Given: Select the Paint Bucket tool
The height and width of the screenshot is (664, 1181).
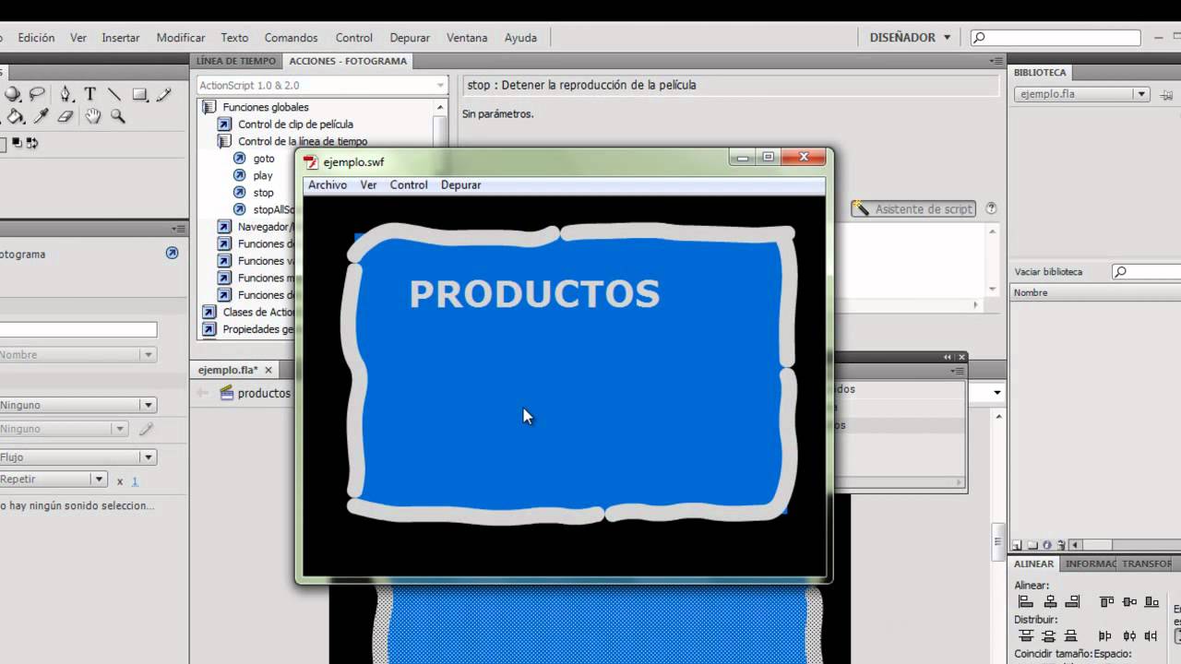Looking at the screenshot, I should point(16,116).
